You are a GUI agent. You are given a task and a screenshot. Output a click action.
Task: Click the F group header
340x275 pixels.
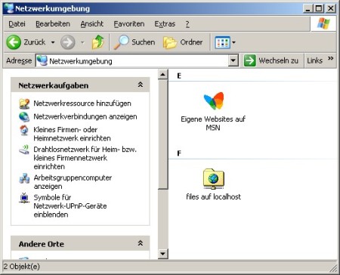click(179, 153)
